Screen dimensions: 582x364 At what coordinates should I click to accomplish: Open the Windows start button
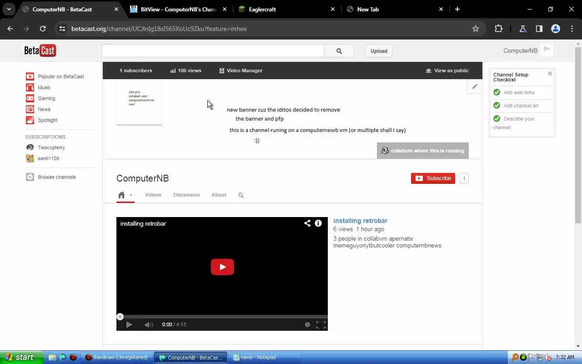pyautogui.click(x=22, y=357)
